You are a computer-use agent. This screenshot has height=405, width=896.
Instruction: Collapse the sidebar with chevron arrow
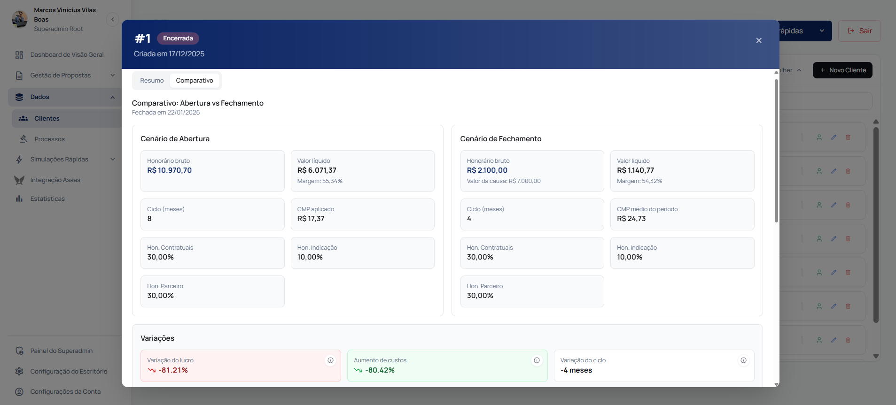tap(112, 19)
